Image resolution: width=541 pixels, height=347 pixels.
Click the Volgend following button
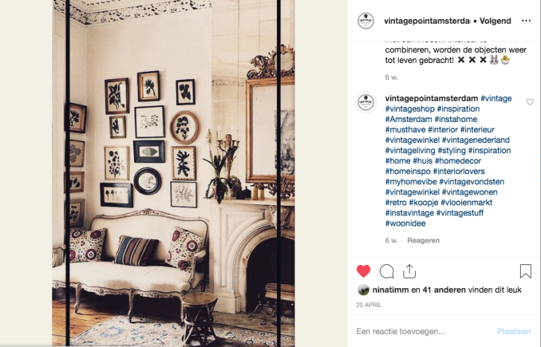[495, 21]
